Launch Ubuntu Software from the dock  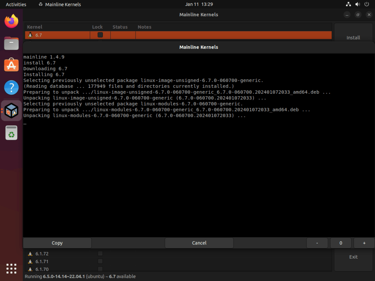pyautogui.click(x=11, y=65)
